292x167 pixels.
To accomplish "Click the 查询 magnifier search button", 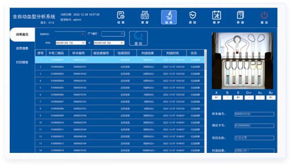I will click(x=138, y=38).
